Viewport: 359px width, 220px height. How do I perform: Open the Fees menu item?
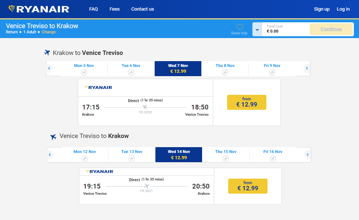pyautogui.click(x=115, y=9)
